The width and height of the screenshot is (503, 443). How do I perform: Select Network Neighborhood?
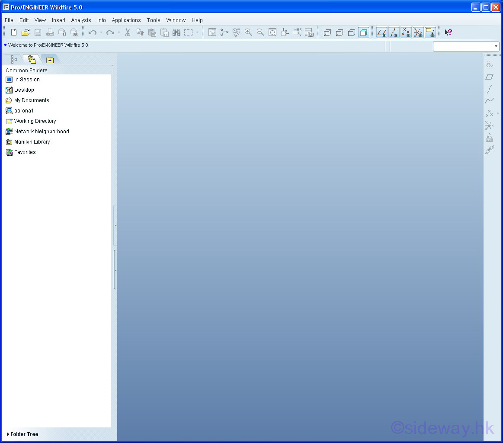37,132
